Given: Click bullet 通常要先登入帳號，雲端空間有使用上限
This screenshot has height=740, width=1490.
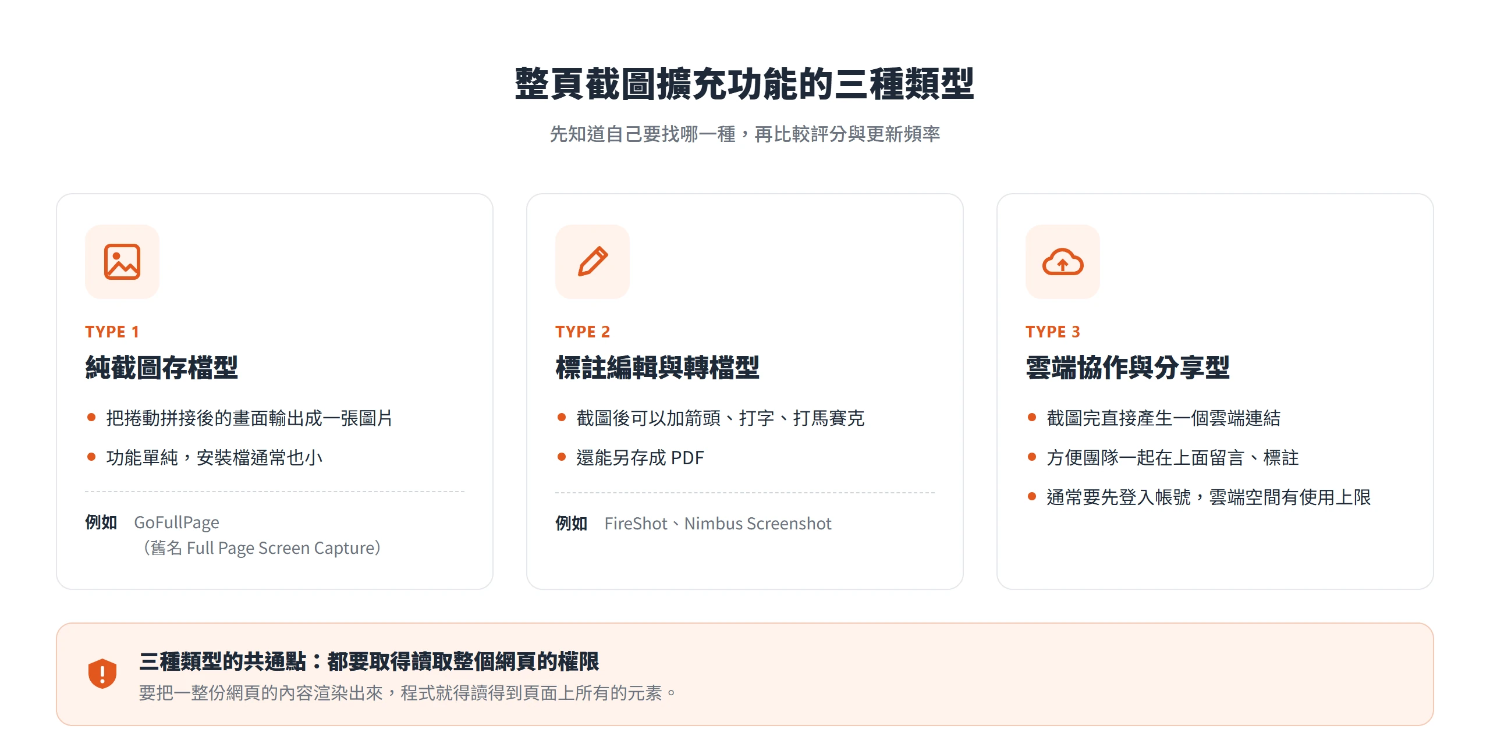Looking at the screenshot, I should point(1209,497).
